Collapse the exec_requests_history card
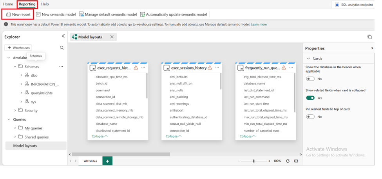The width and height of the screenshot is (382, 179). (x=100, y=136)
